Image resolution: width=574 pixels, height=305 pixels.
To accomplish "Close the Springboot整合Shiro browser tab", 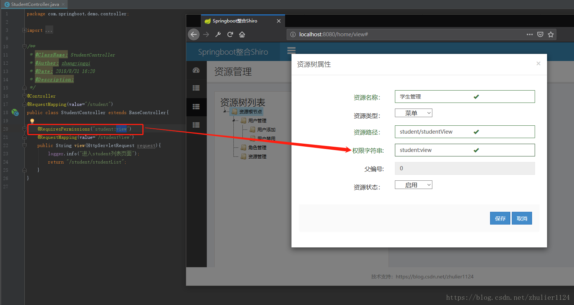I will click(279, 21).
